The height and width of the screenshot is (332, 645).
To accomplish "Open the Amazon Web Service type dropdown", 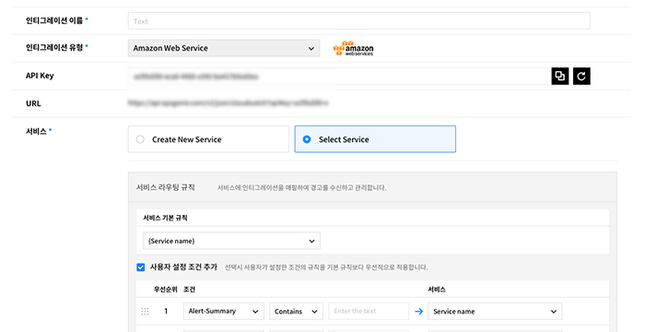I will click(224, 48).
